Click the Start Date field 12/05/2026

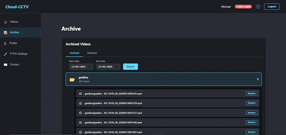(x=81, y=67)
